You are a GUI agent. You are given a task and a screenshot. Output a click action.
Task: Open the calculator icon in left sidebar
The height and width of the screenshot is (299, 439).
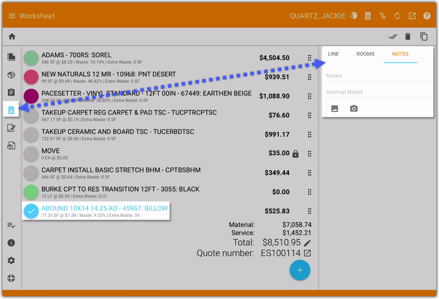point(11,110)
